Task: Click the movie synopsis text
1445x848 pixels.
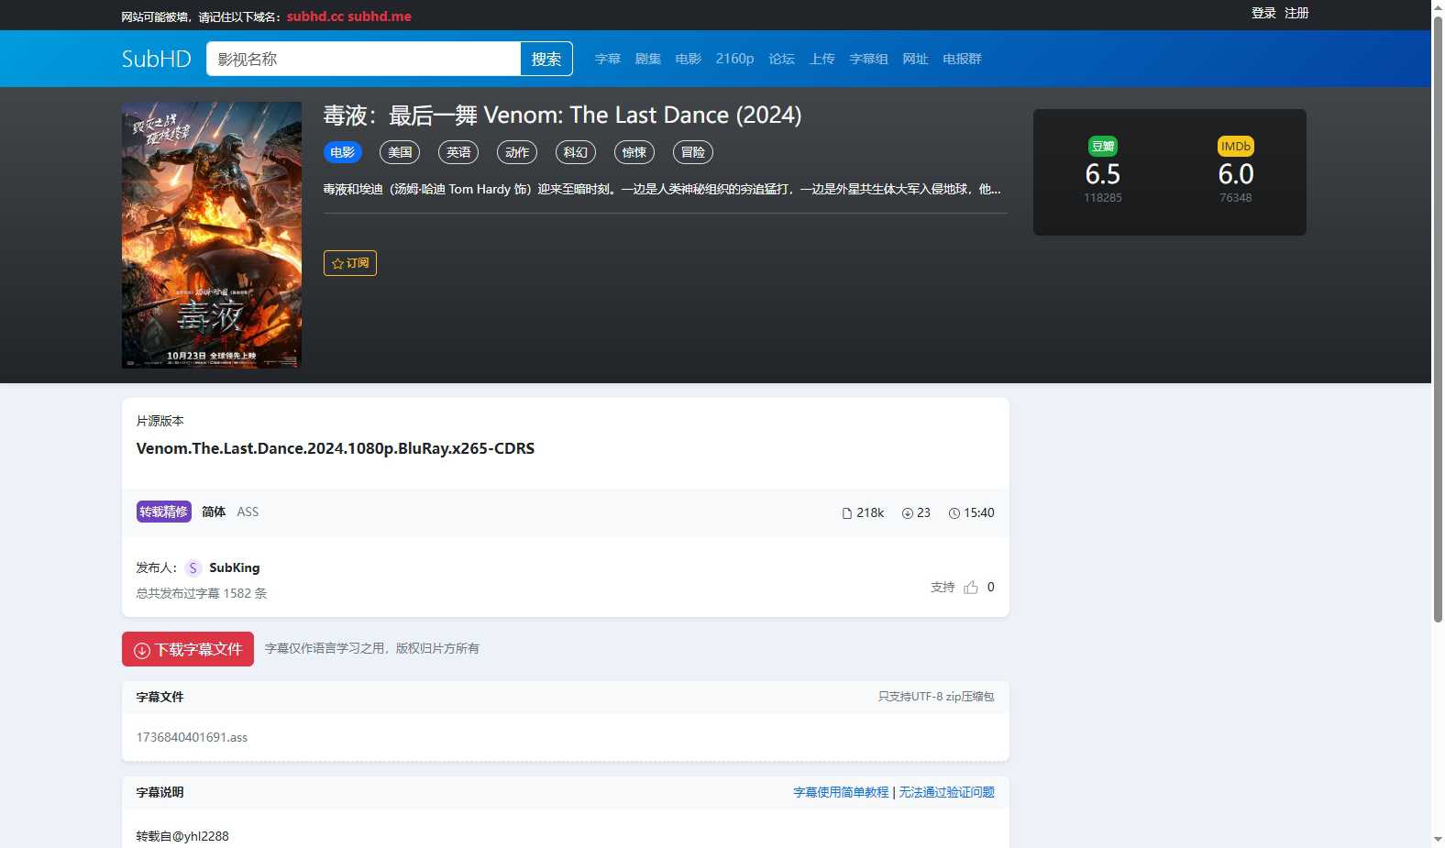Action: click(662, 189)
